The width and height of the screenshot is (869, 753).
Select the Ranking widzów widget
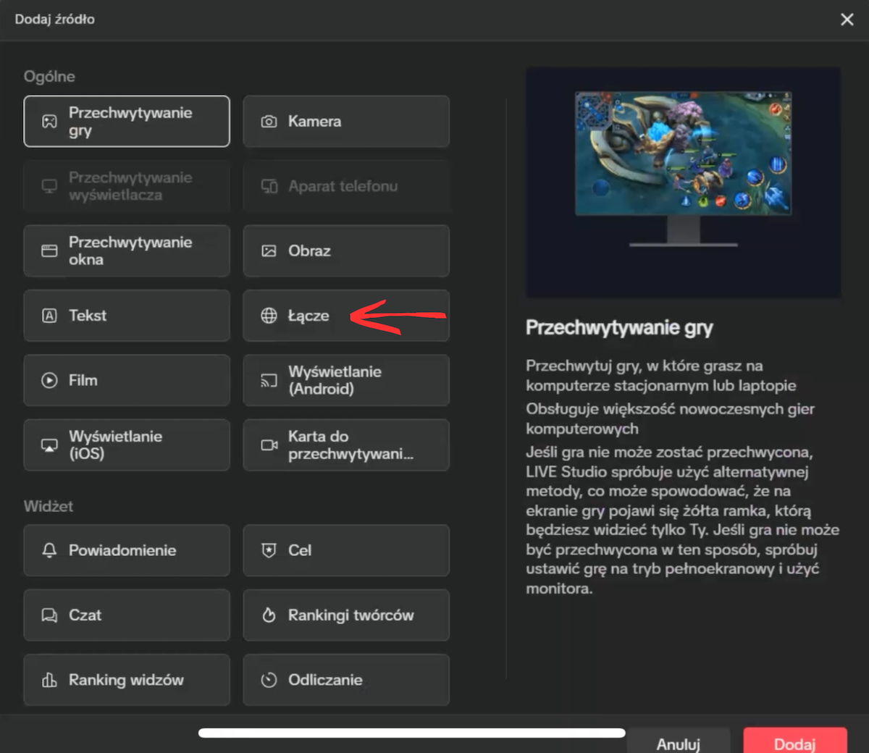(x=127, y=680)
